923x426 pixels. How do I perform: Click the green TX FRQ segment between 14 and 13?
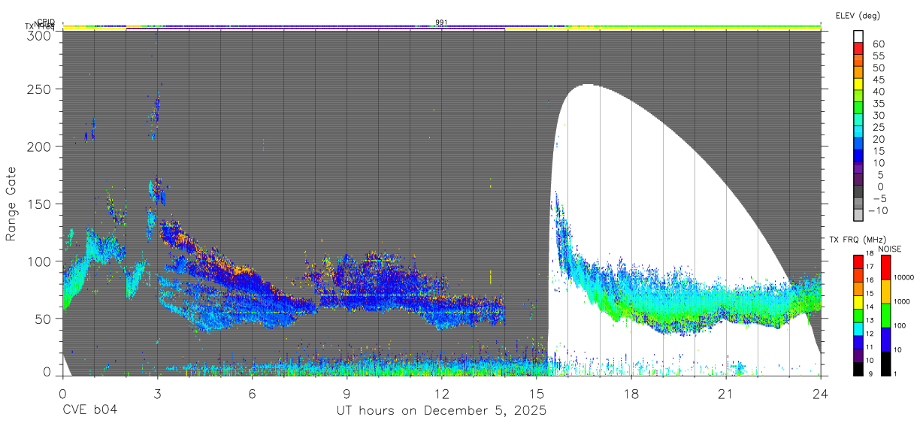[x=858, y=316]
